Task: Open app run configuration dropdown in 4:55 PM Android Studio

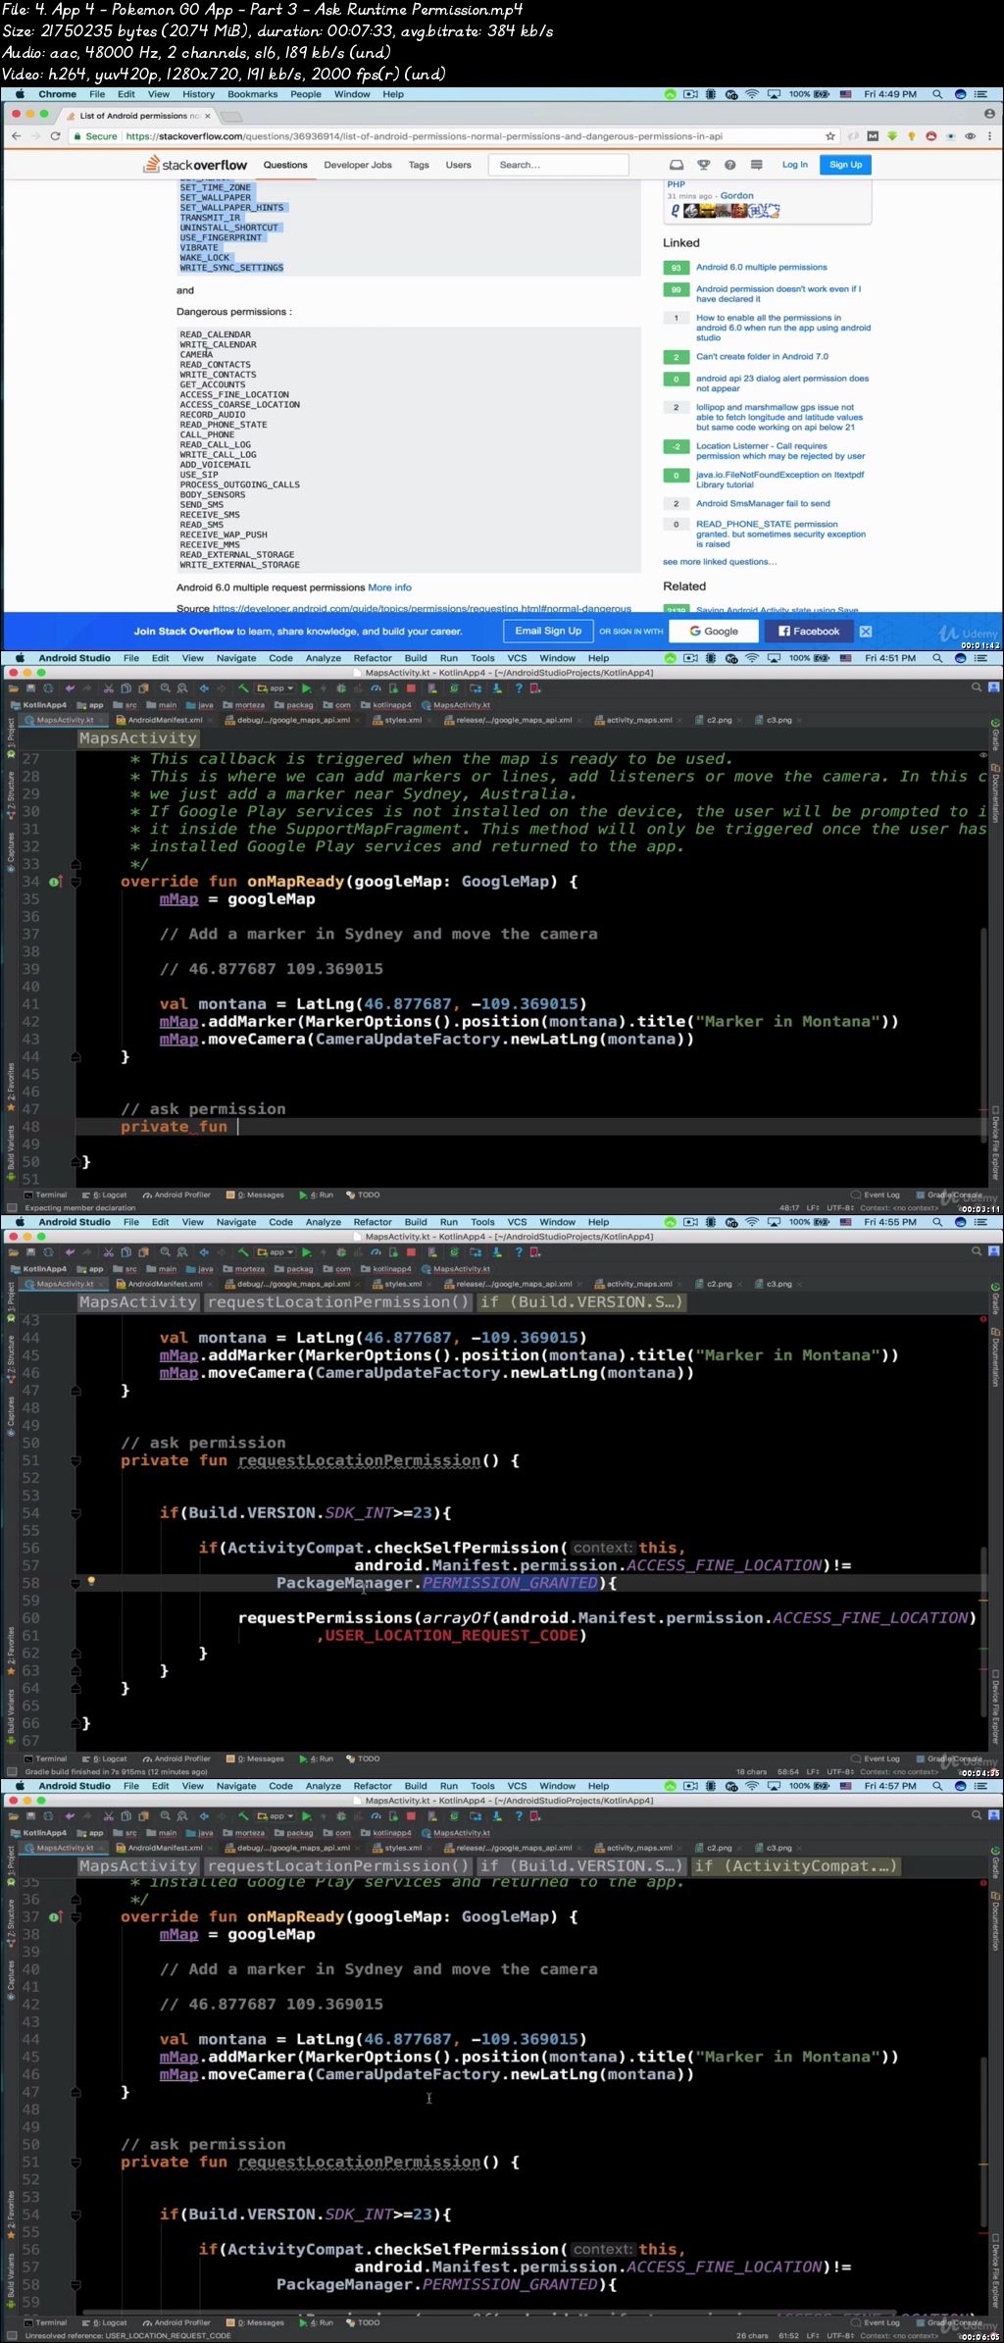Action: click(x=276, y=1252)
